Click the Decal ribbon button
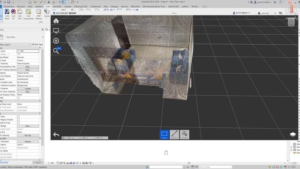 47,13
